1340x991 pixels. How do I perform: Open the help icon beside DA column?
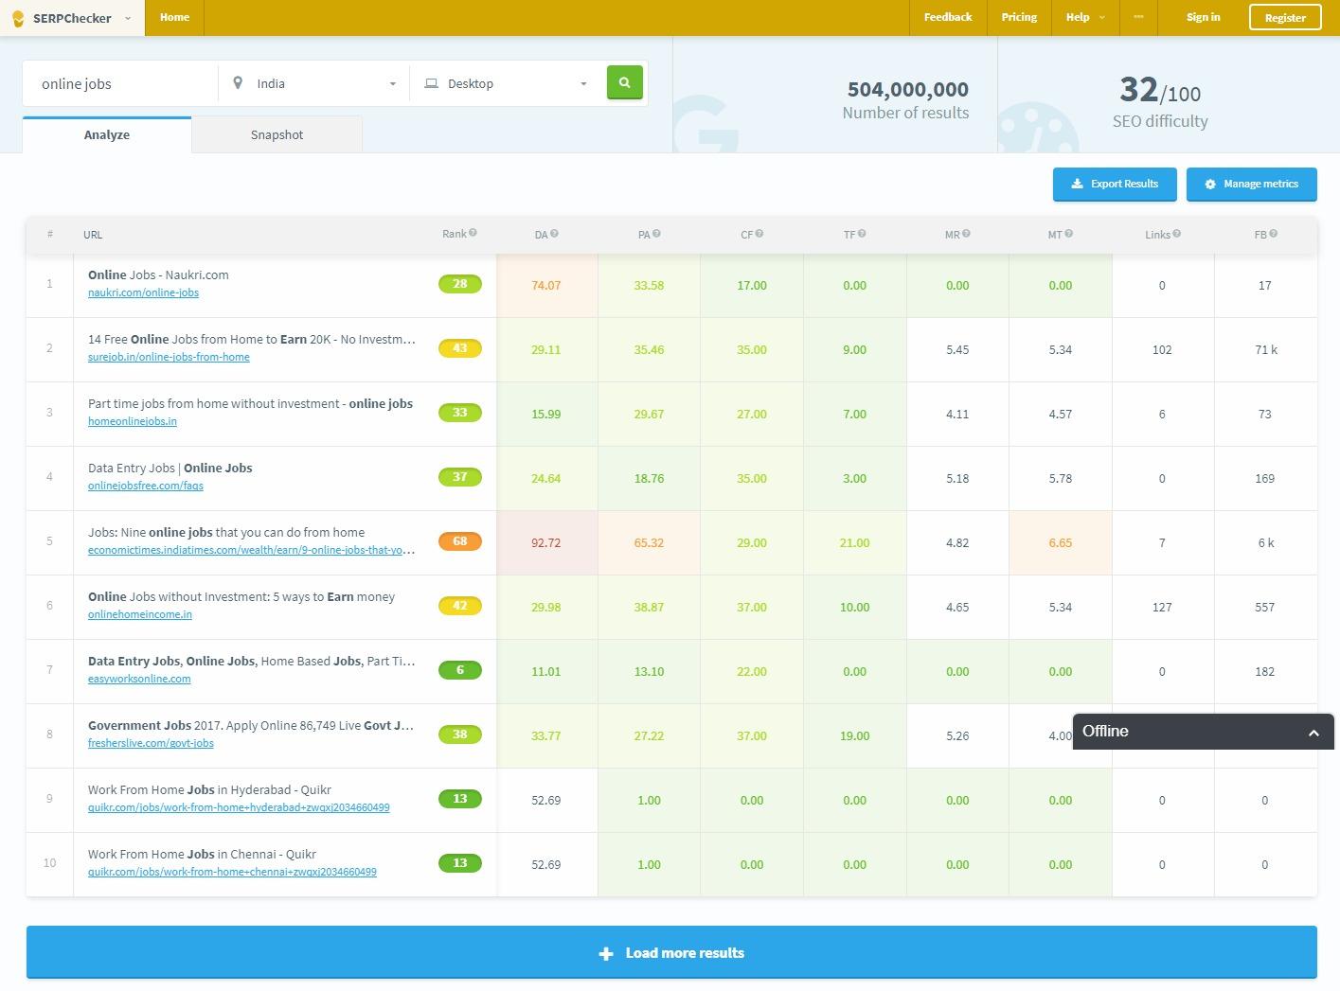point(554,233)
